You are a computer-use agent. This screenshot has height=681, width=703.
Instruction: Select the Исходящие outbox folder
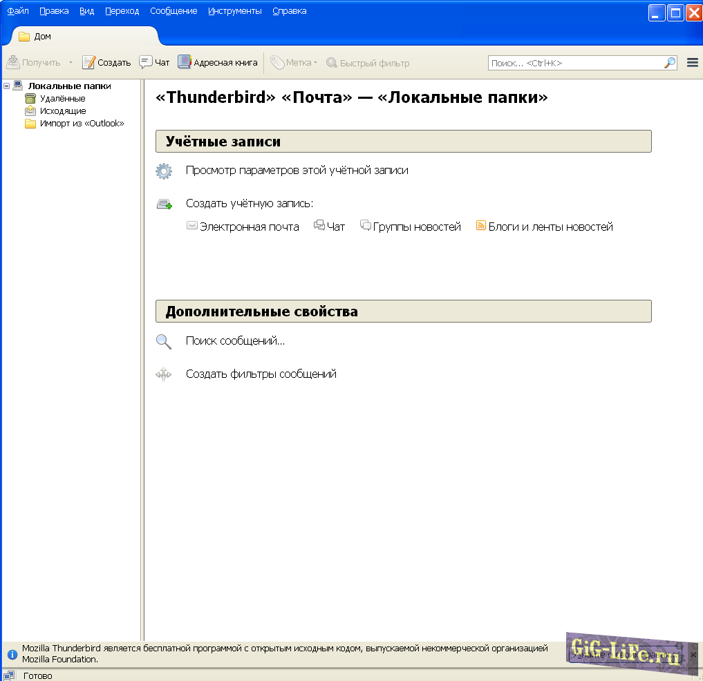pyautogui.click(x=62, y=111)
